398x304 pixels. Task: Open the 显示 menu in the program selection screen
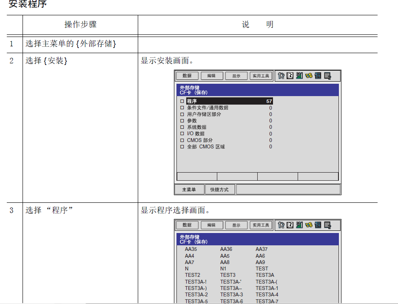[236, 225]
